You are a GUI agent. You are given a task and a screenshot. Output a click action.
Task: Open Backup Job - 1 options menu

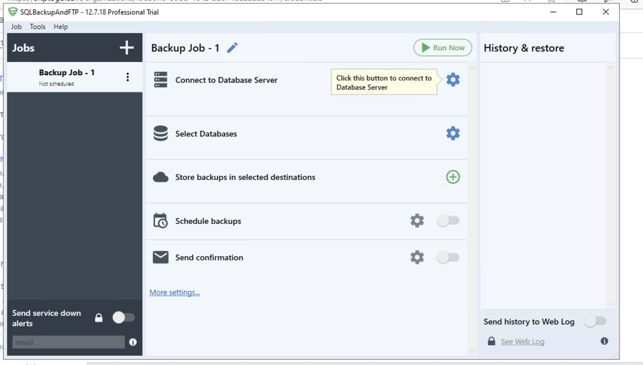click(127, 77)
